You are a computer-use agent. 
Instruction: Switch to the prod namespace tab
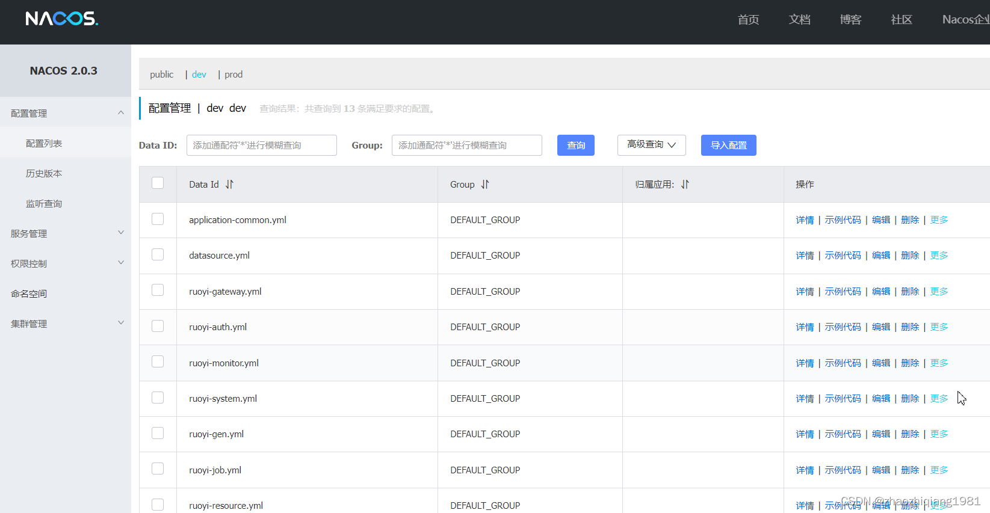click(234, 75)
